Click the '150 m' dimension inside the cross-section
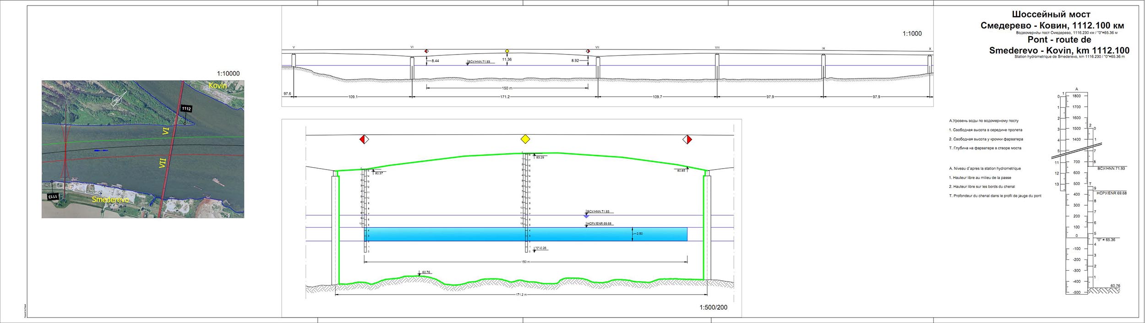The width and height of the screenshot is (1145, 323). pyautogui.click(x=526, y=263)
